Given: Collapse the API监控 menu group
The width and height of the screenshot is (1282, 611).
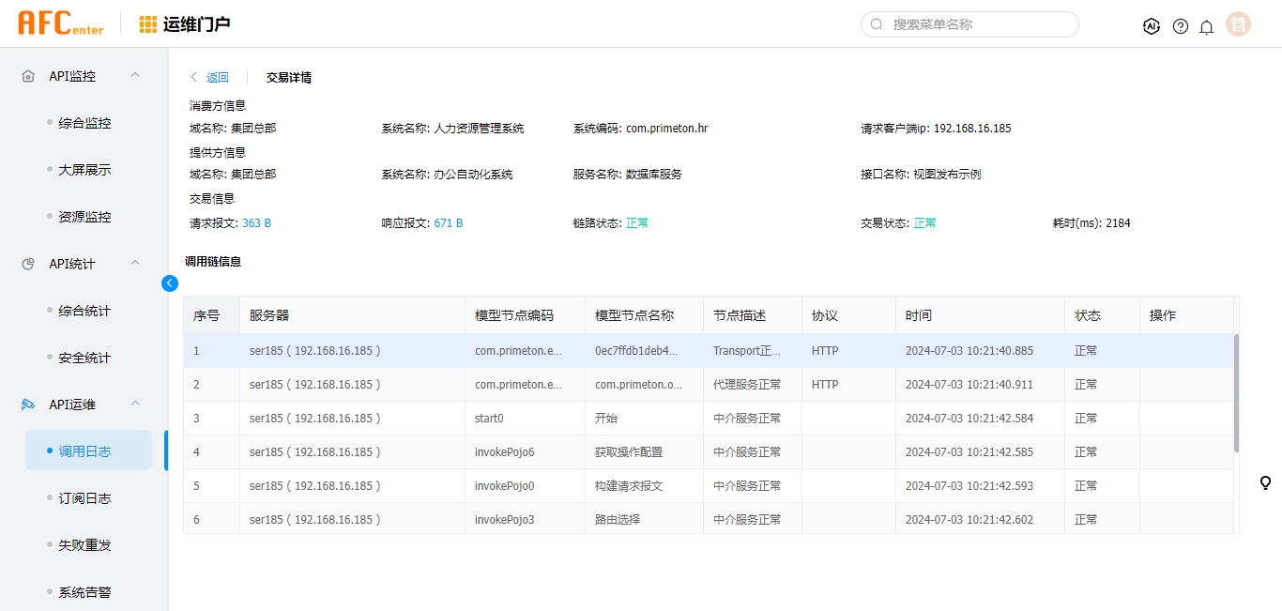Looking at the screenshot, I should pos(134,75).
